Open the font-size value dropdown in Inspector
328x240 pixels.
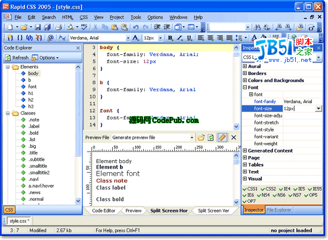(318, 108)
